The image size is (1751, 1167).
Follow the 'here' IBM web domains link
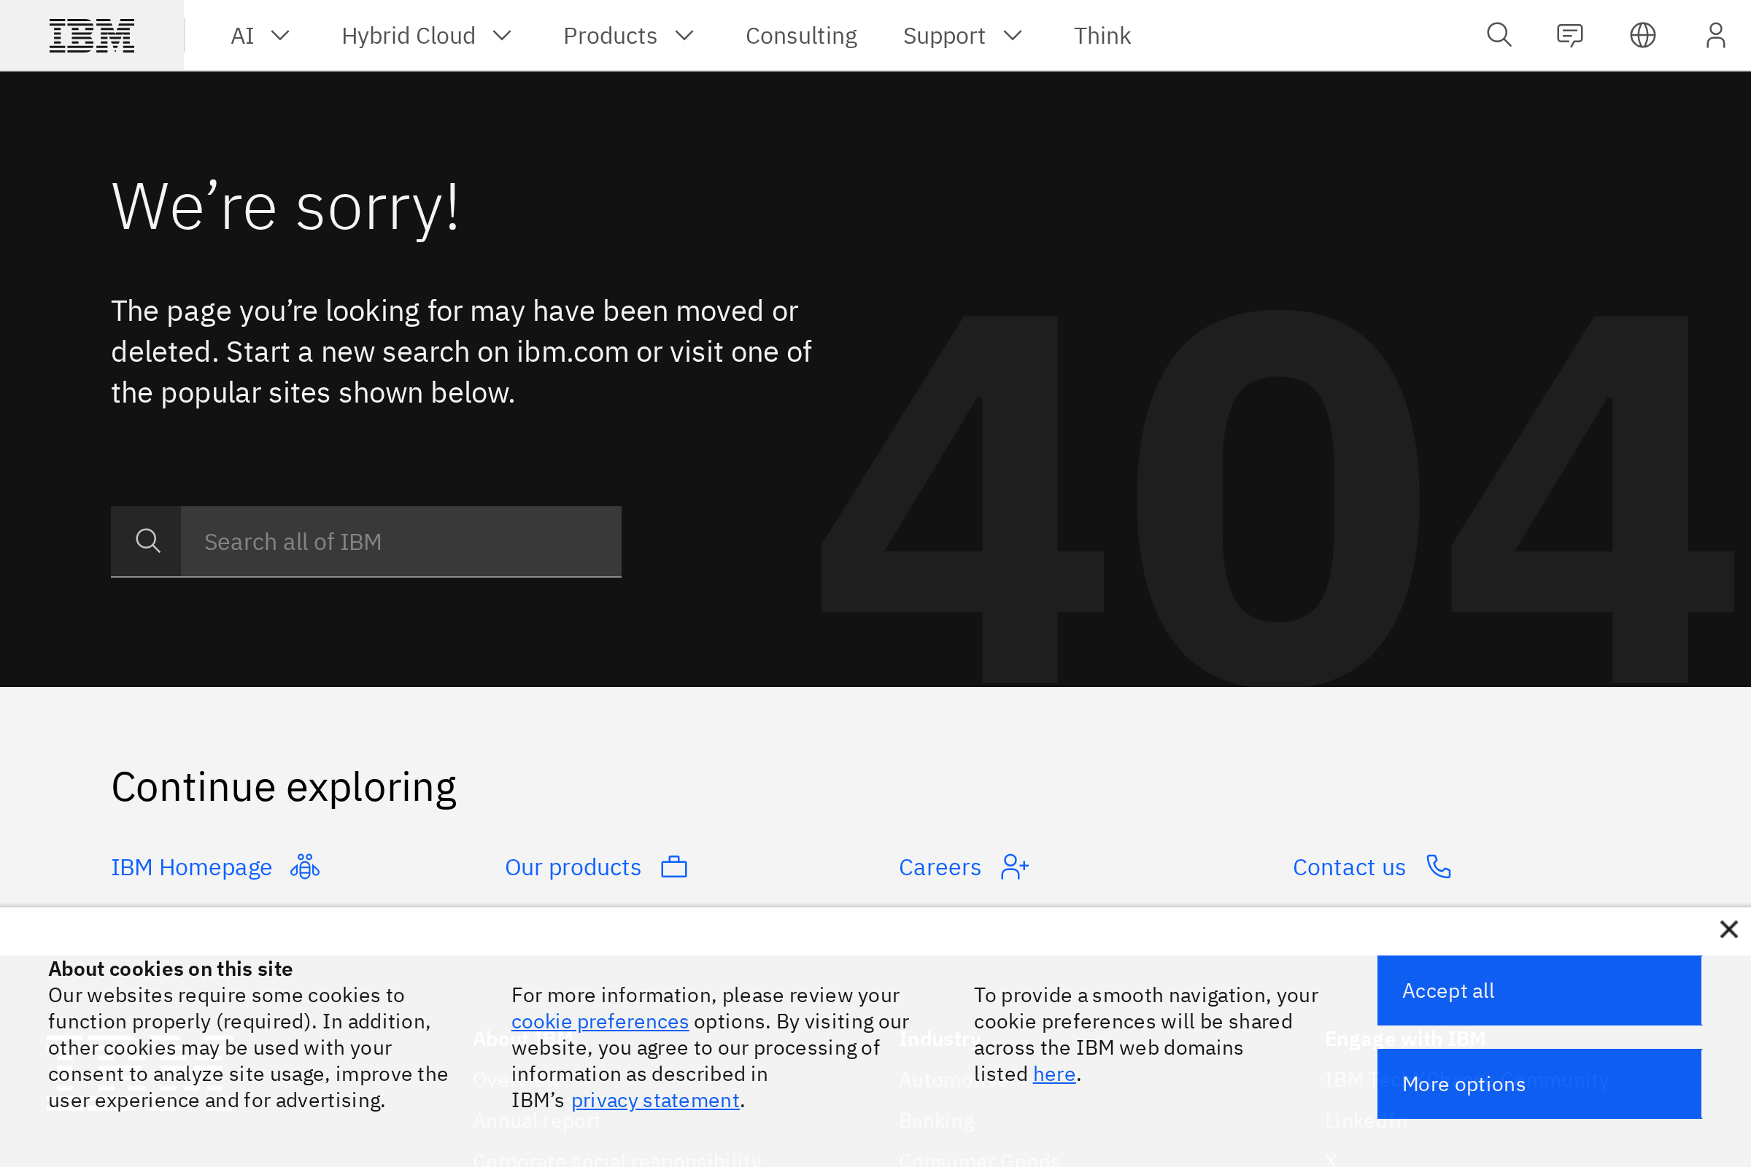point(1054,1074)
